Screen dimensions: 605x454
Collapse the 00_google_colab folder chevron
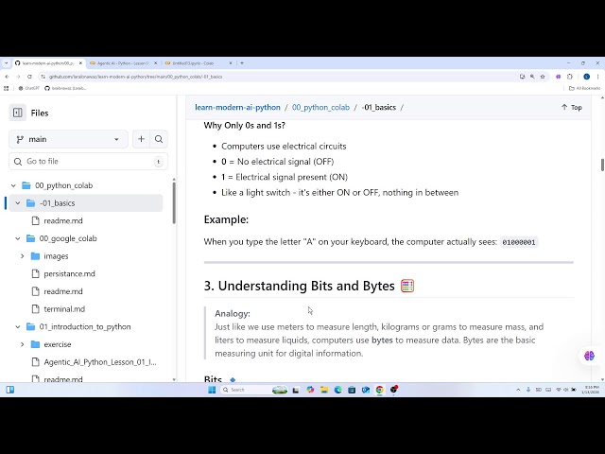click(x=18, y=238)
